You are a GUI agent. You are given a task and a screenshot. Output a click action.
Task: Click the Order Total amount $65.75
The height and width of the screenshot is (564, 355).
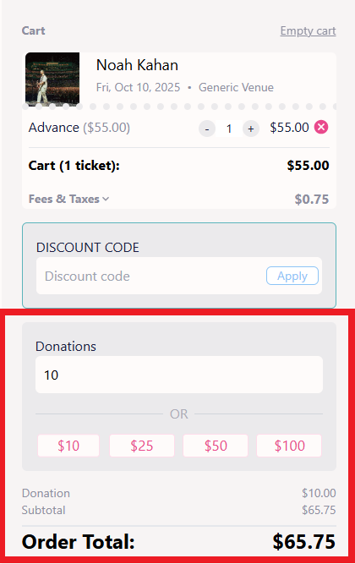coord(304,542)
